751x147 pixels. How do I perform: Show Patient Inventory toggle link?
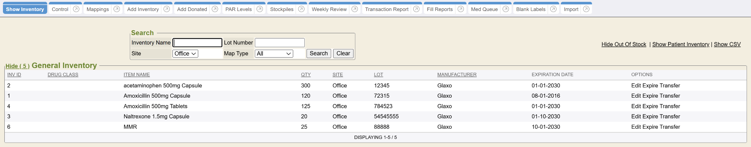click(x=681, y=44)
